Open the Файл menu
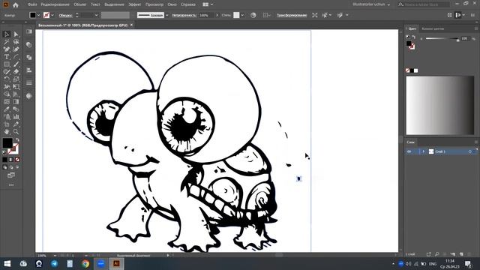Viewport: 480px width, 270px height. [x=32, y=4]
